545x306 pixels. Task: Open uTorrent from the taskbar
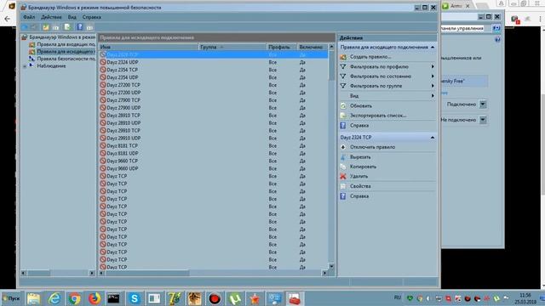point(235,298)
